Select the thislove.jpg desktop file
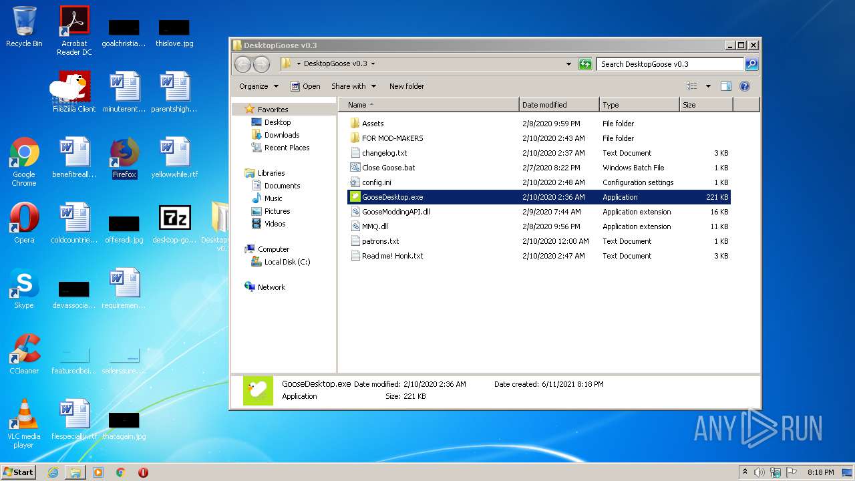 174,32
